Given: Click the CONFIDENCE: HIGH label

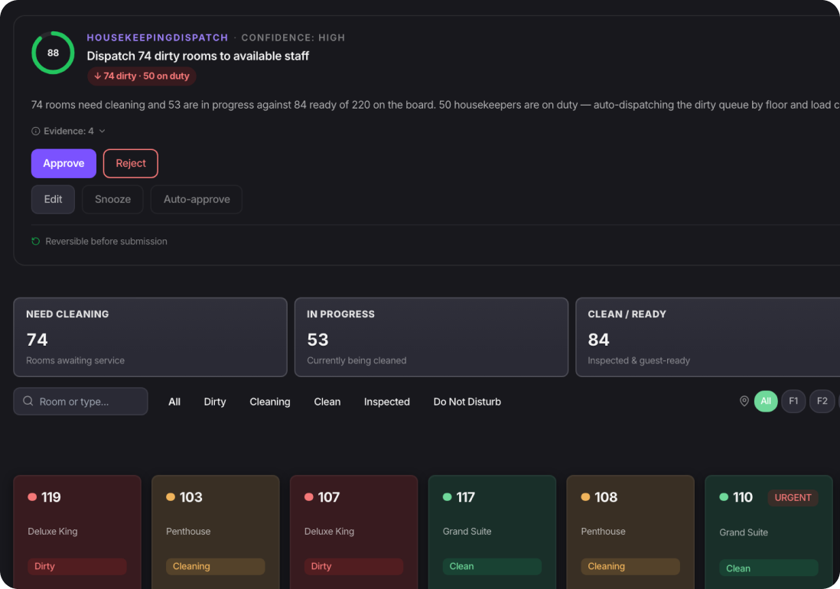Looking at the screenshot, I should click(x=293, y=37).
